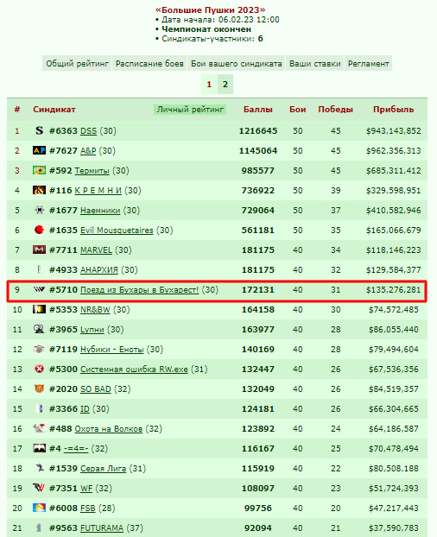This screenshot has width=437, height=537.
Task: Click the Синдикат column header
Action: [54, 110]
